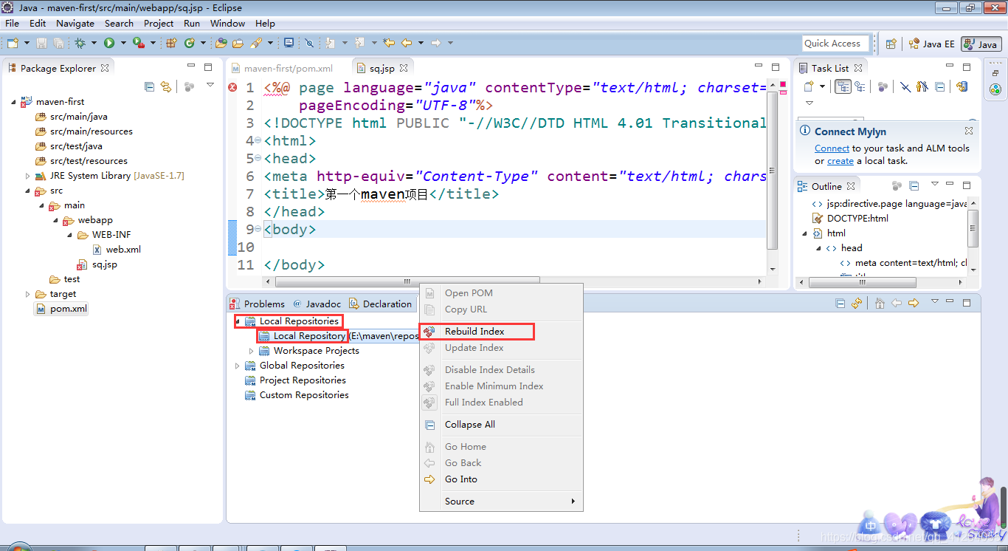Expand JRE System Library node
1008x551 pixels.
[28, 176]
